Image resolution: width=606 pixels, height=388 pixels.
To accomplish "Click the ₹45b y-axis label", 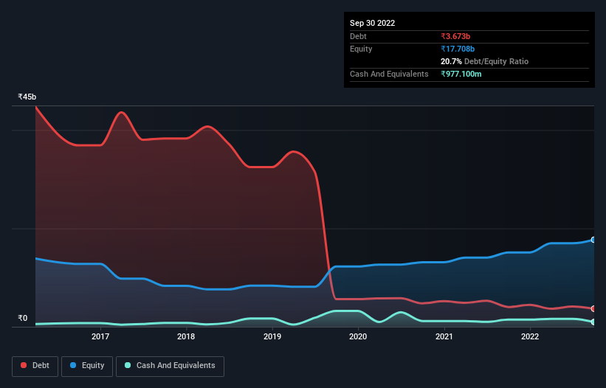I will [27, 97].
